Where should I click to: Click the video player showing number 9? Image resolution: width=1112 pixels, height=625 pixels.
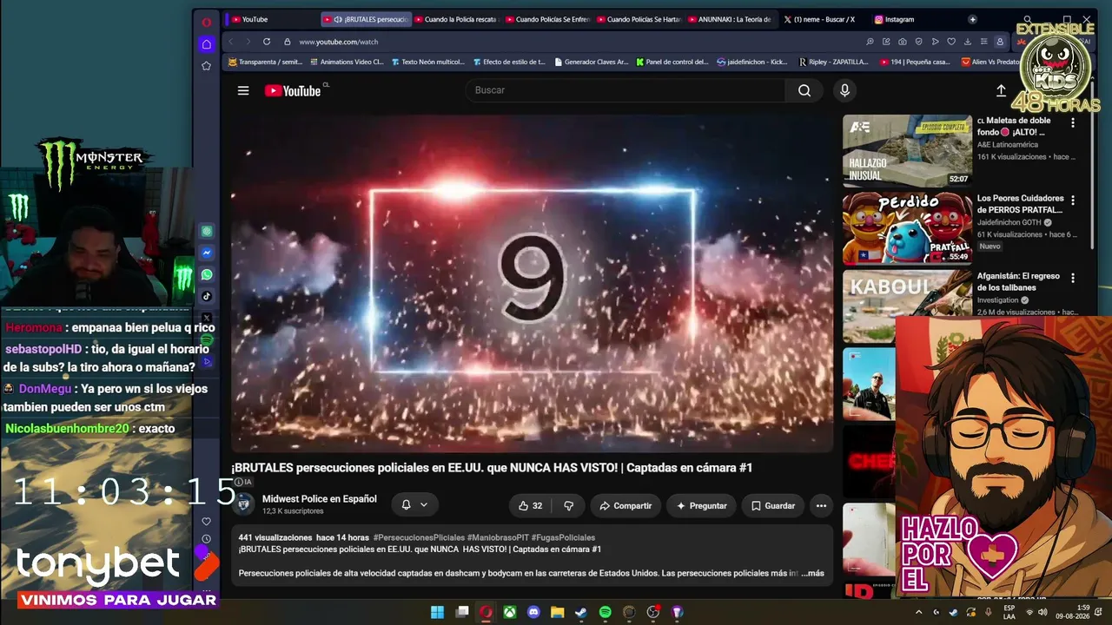tap(532, 283)
